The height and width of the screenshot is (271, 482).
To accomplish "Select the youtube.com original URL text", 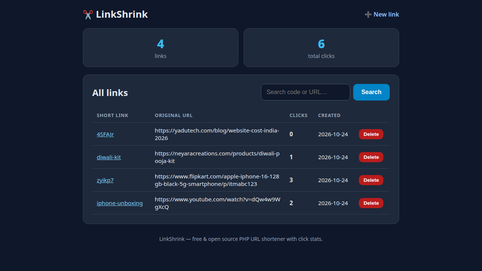I will coord(218,203).
